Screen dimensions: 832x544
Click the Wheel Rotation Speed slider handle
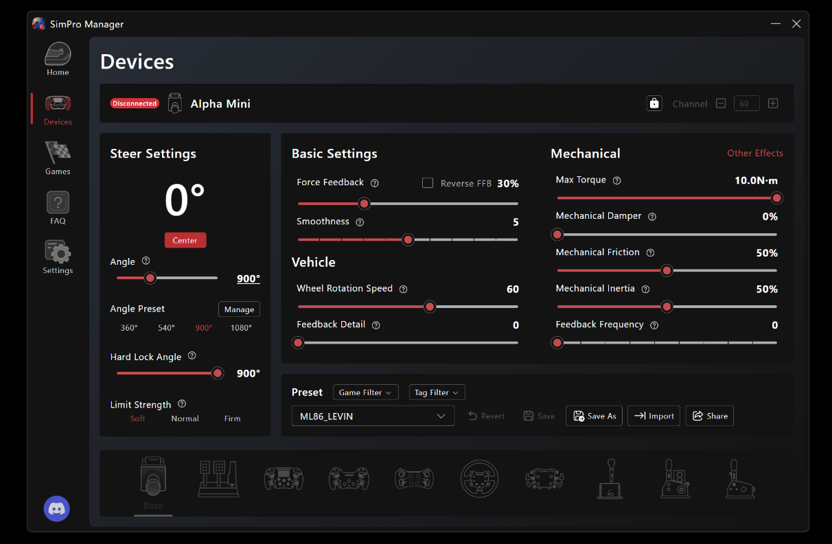[430, 307]
